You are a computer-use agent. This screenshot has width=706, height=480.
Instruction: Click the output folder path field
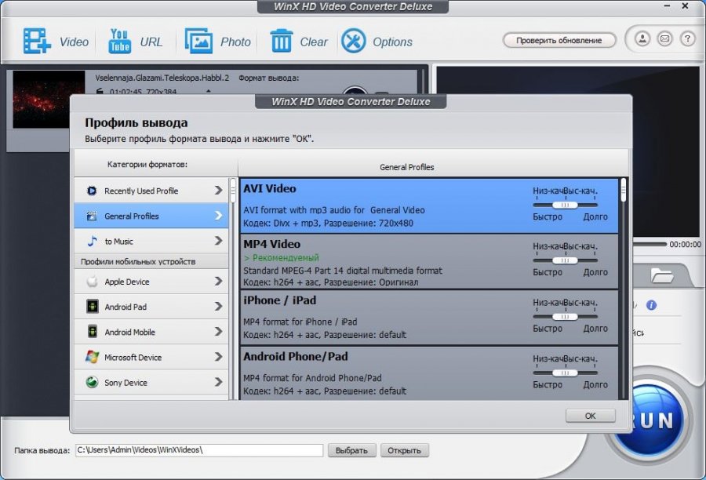point(198,450)
